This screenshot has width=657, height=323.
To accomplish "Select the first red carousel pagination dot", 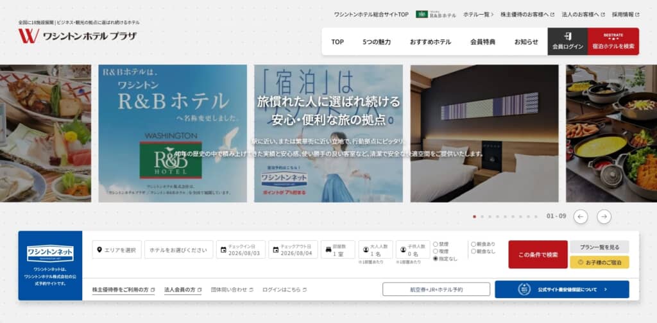I will tap(474, 217).
